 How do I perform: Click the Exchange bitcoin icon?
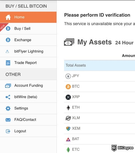click(8, 40)
